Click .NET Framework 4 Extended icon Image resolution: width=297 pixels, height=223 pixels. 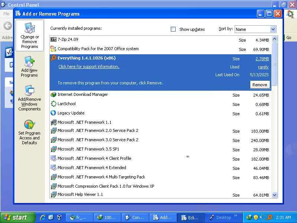[53, 168]
